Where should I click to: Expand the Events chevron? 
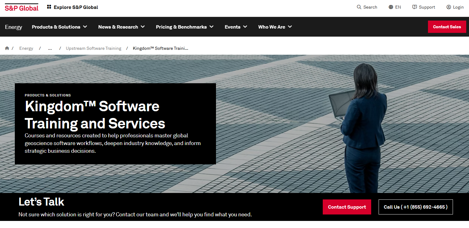(x=245, y=27)
